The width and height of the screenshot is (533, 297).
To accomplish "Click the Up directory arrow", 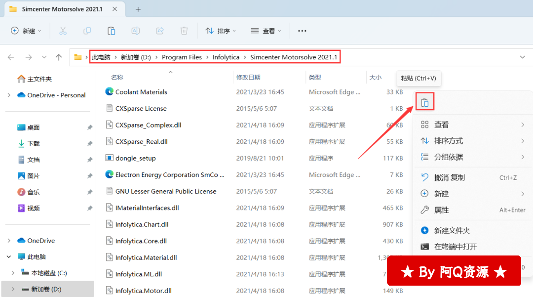I will pyautogui.click(x=59, y=57).
